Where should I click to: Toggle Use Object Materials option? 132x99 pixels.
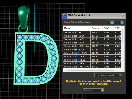point(108,75)
